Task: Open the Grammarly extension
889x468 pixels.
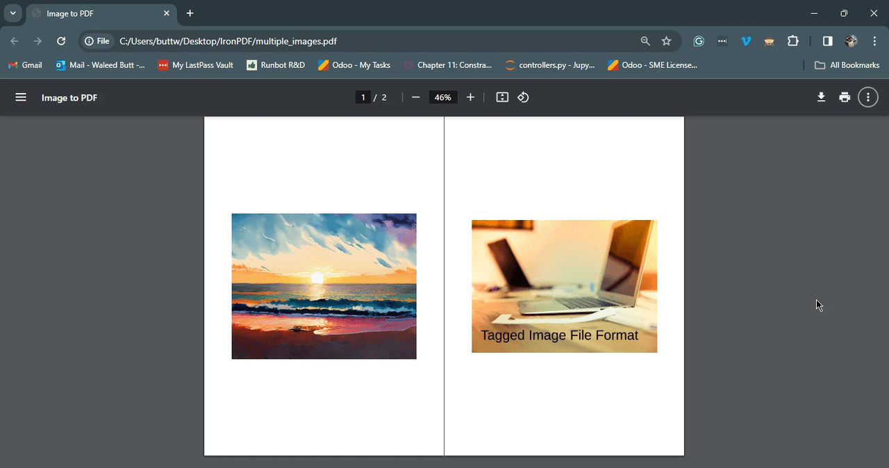Action: (699, 41)
